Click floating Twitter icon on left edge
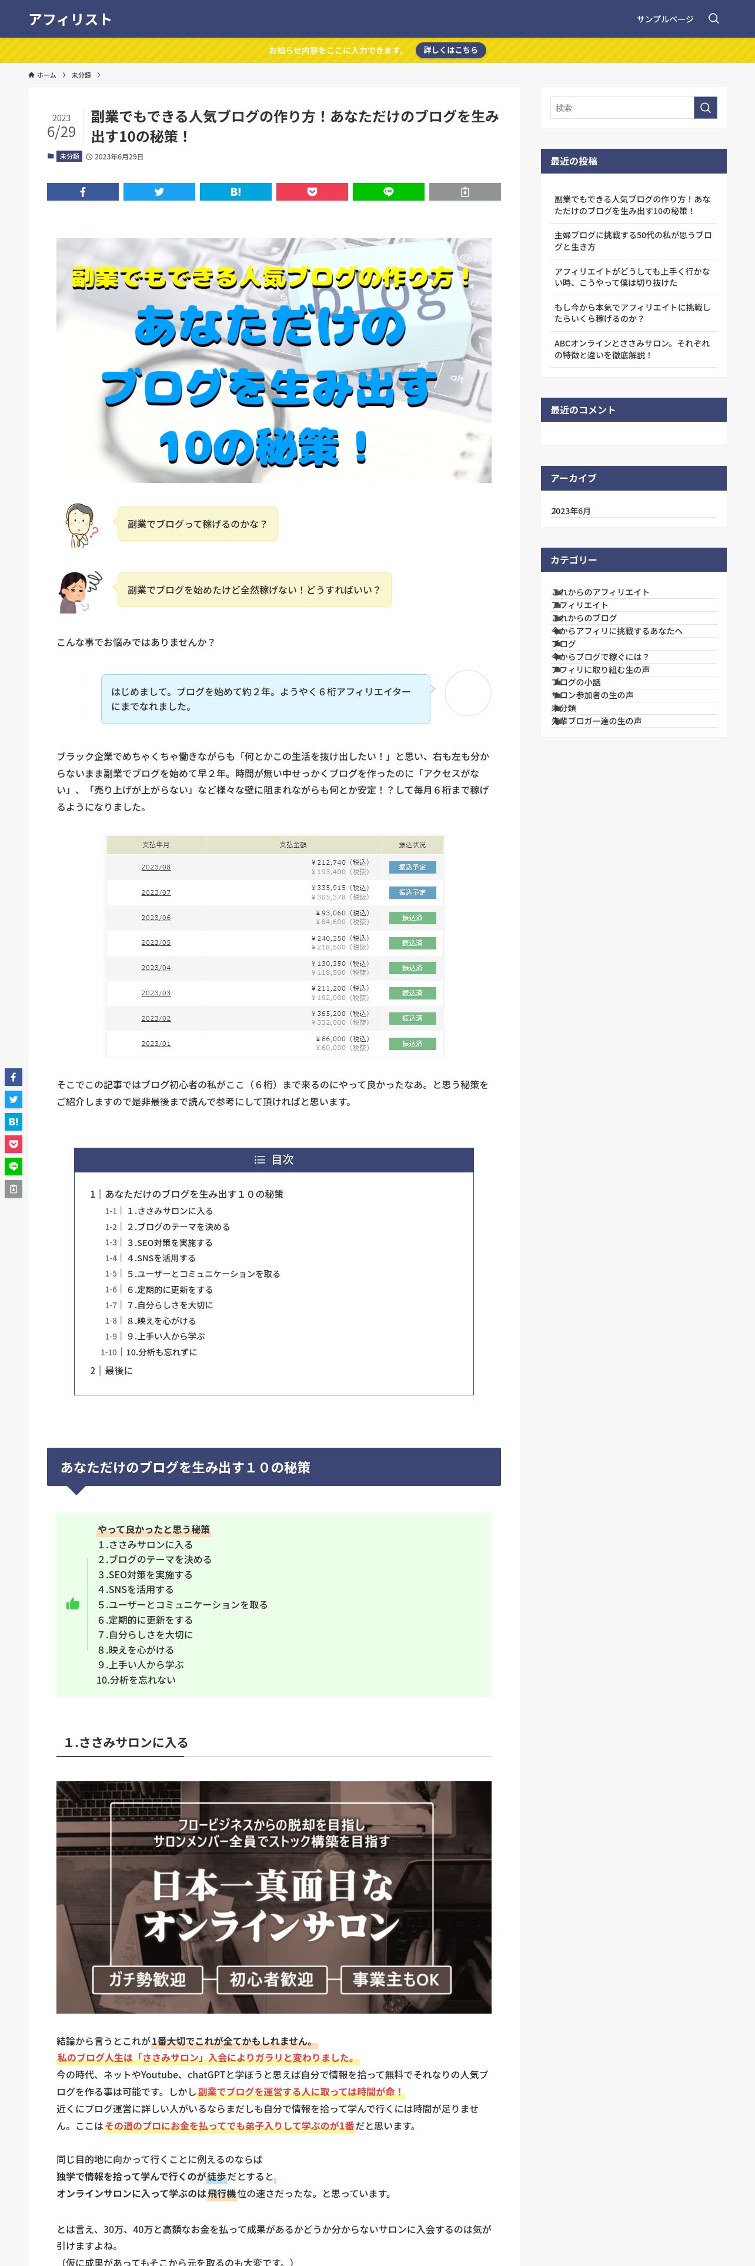The image size is (755, 2266). (x=13, y=1099)
